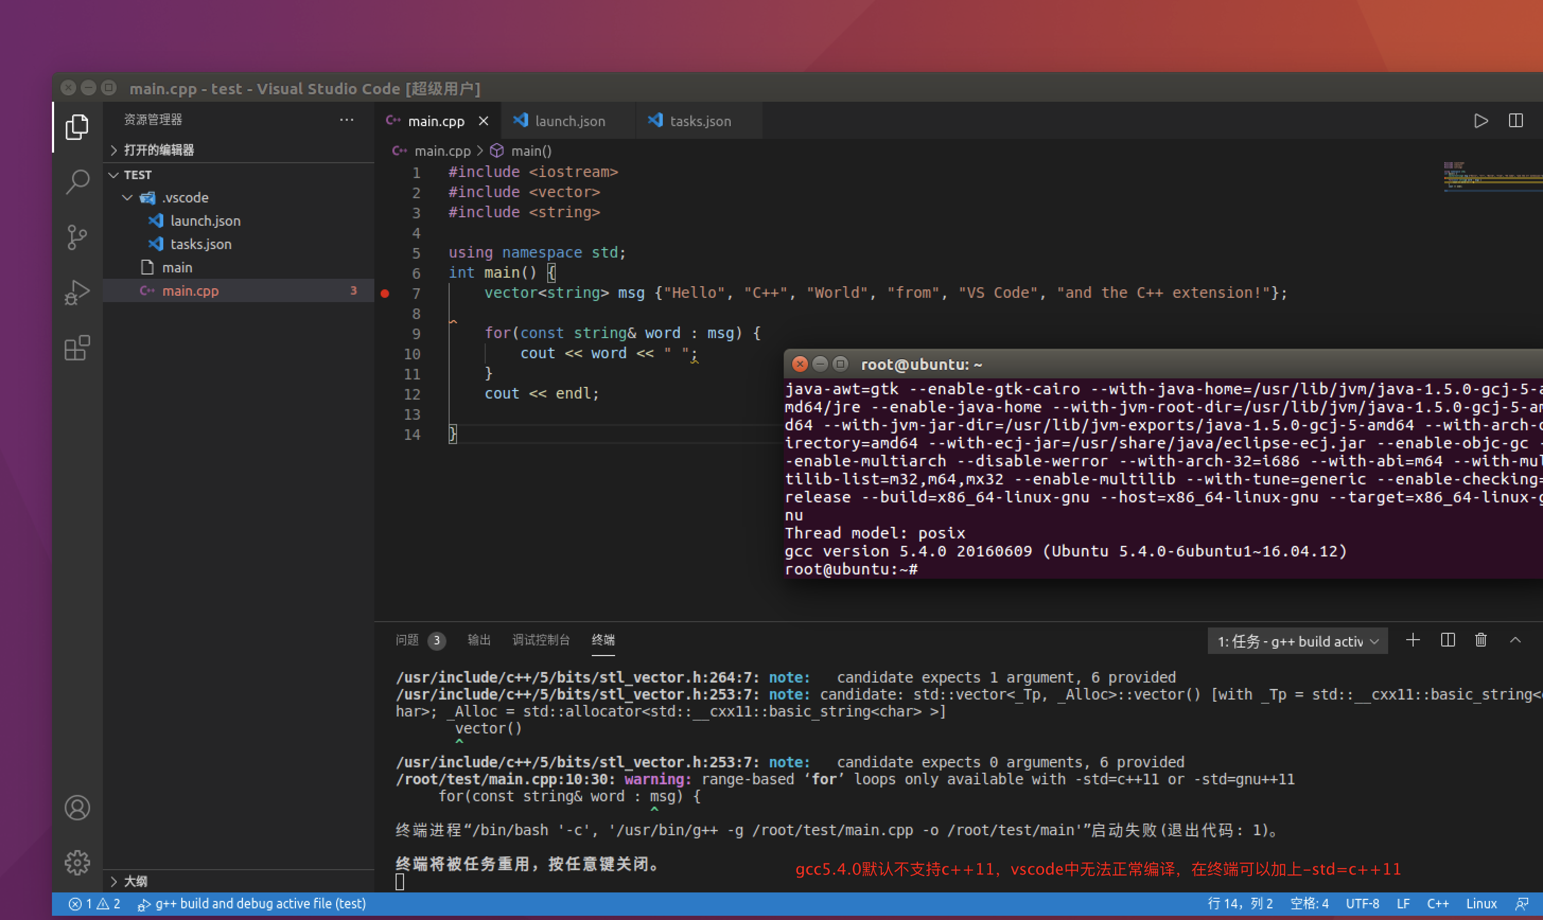Change the C++ language mode
The image size is (1543, 920).
(x=1437, y=904)
